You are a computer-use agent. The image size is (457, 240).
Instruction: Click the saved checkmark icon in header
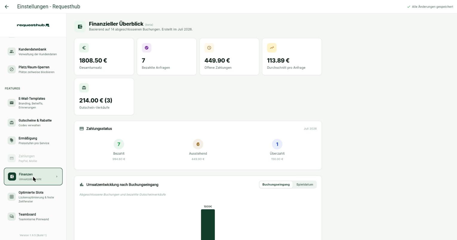[409, 7]
